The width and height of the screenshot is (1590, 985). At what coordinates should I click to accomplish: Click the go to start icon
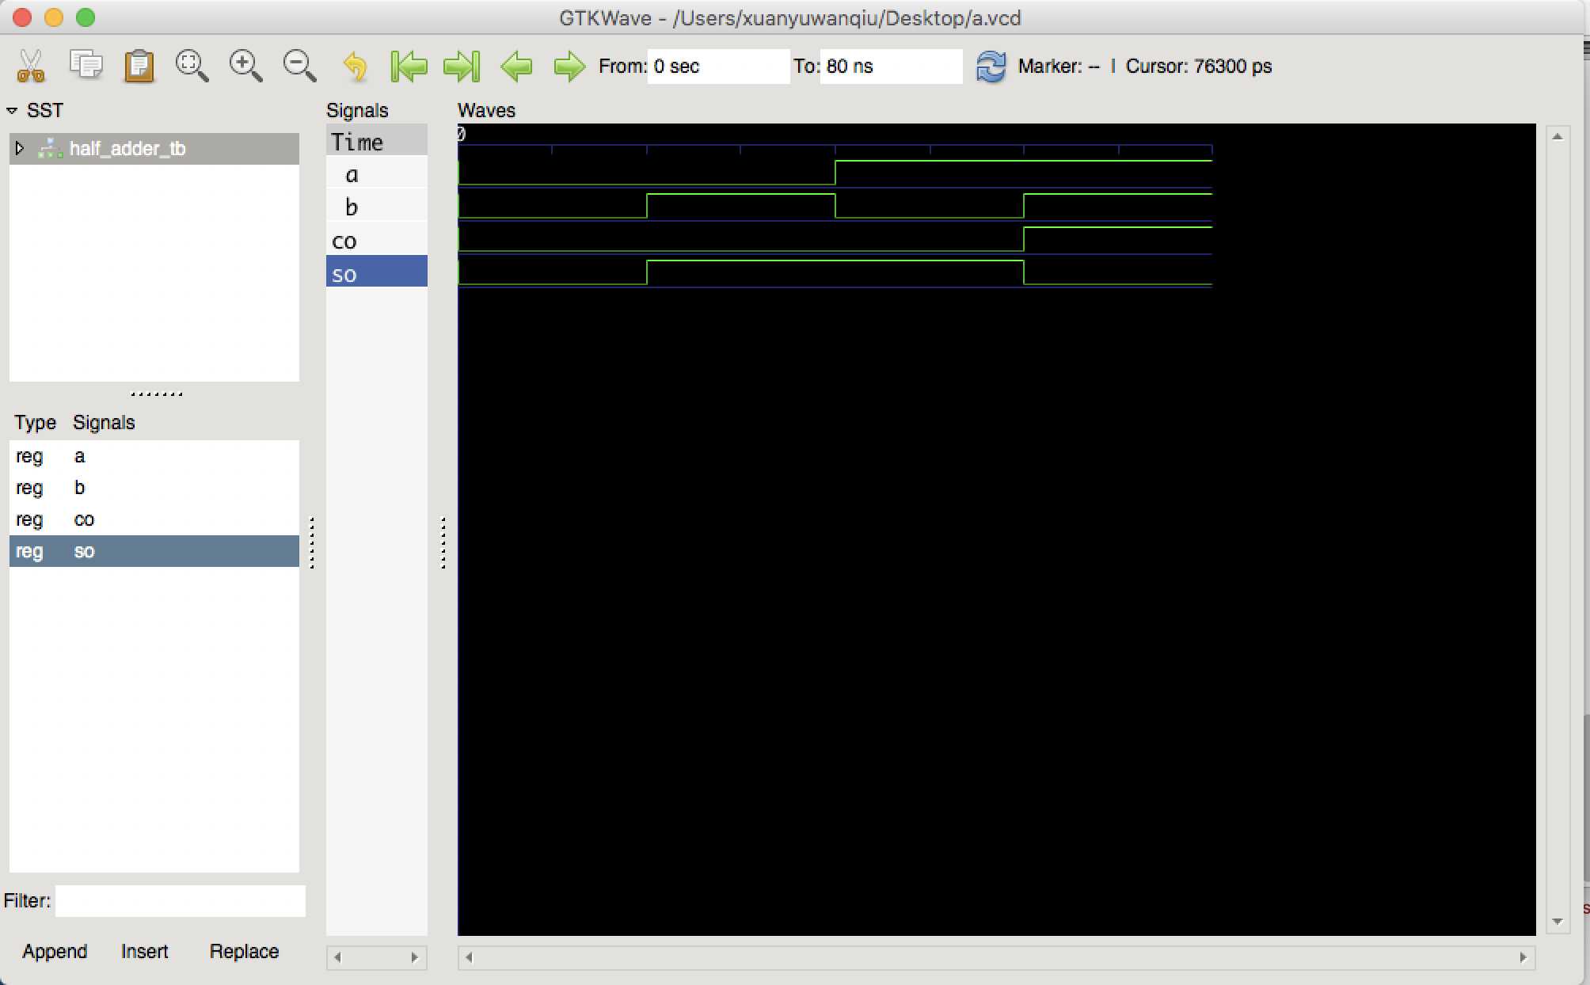pos(410,66)
